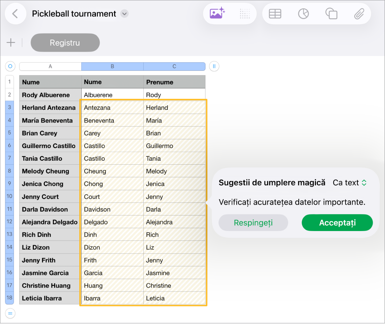Select the Cheung suggested cell

[113, 171]
